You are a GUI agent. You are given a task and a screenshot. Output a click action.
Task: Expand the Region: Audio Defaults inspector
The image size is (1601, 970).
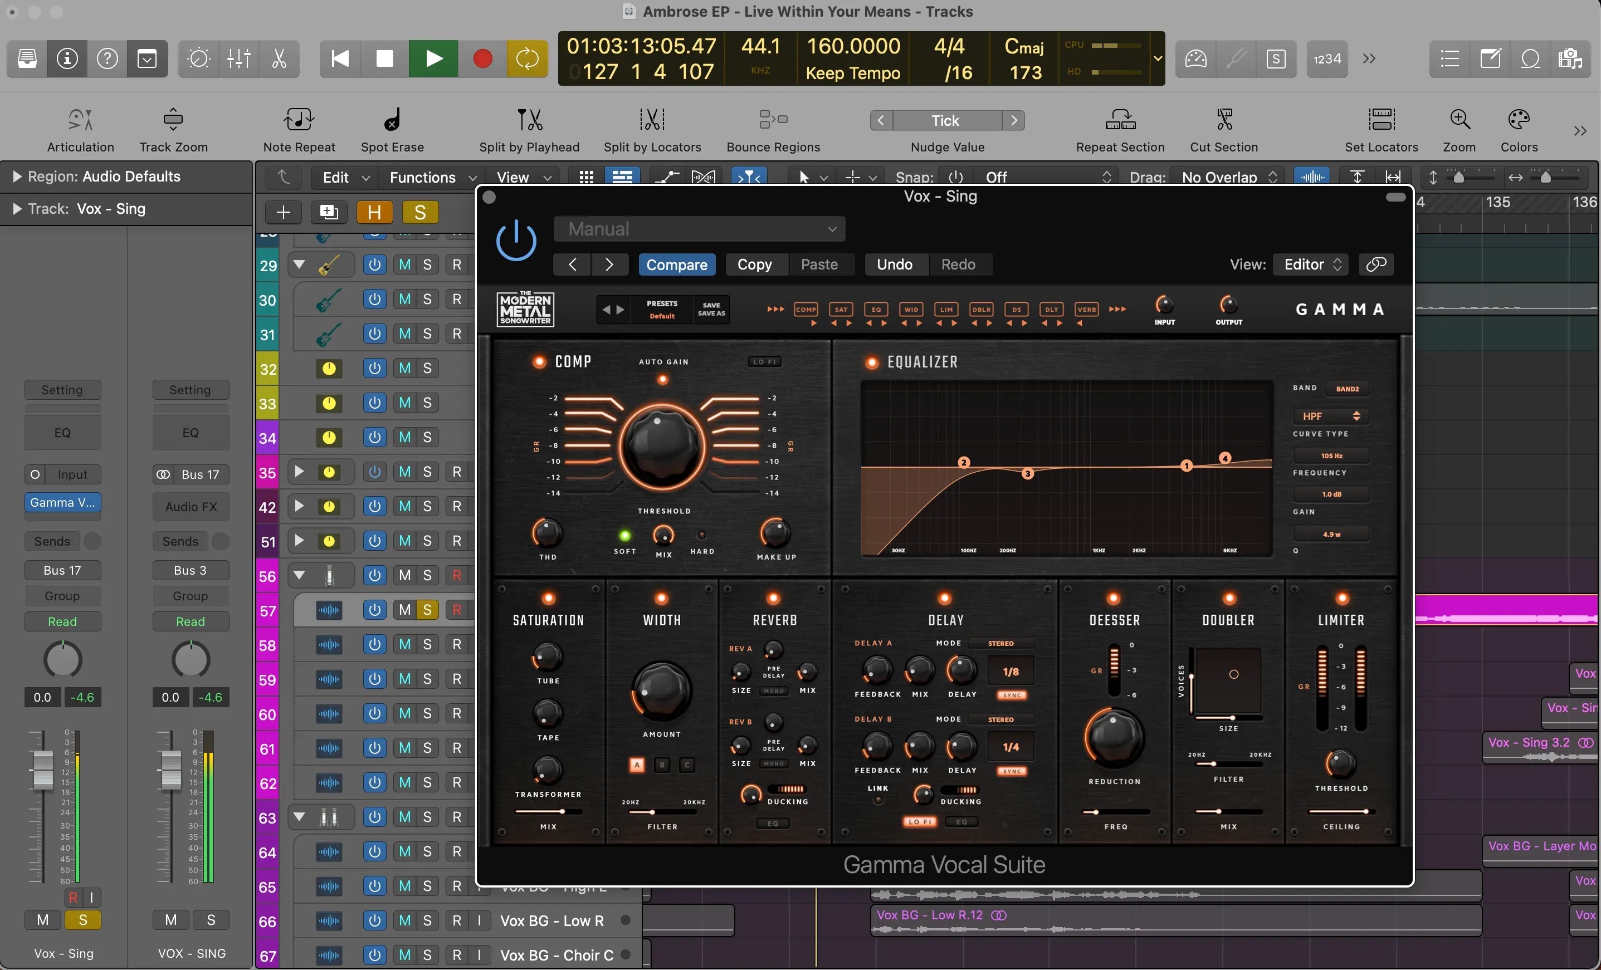pyautogui.click(x=17, y=177)
